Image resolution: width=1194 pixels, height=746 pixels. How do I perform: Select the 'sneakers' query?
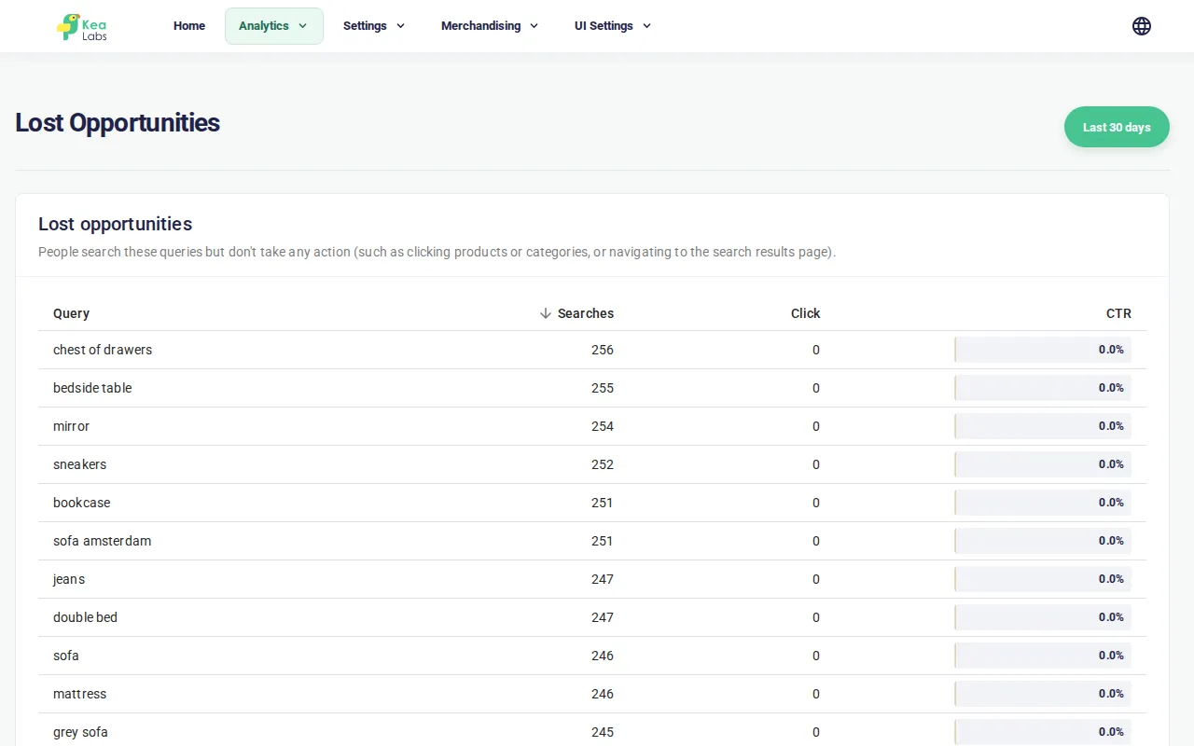(x=80, y=464)
